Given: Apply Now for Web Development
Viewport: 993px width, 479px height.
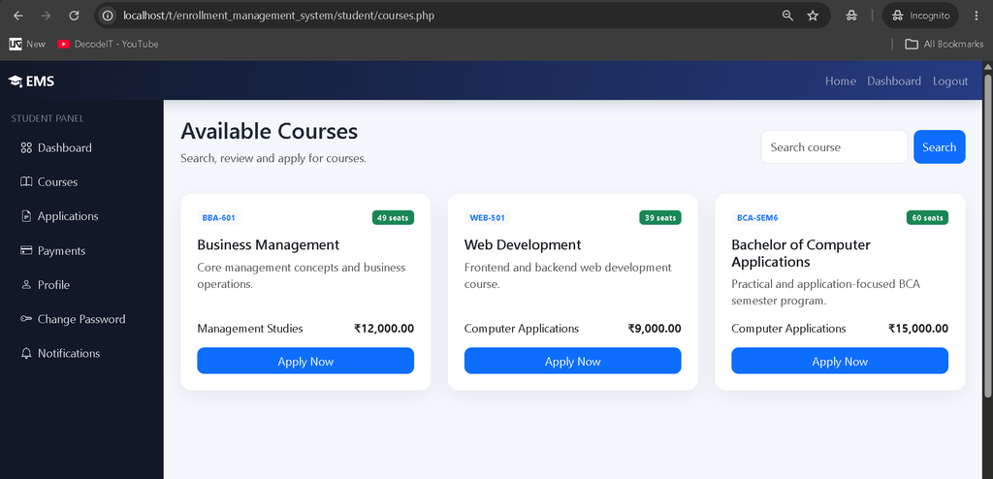Looking at the screenshot, I should click(572, 361).
